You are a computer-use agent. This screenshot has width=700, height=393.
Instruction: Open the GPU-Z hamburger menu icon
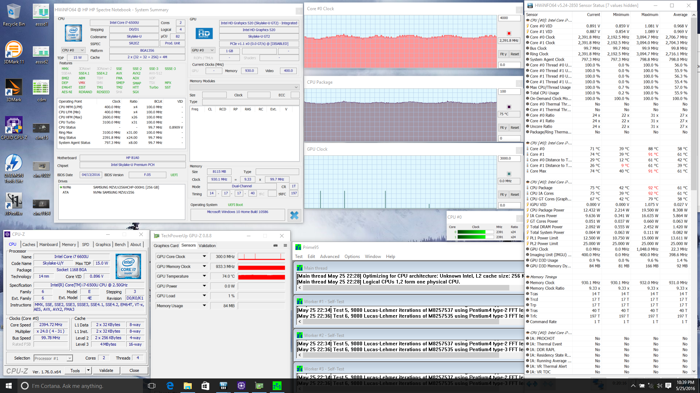pyautogui.click(x=285, y=246)
